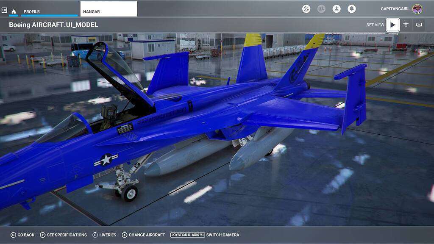This screenshot has height=244, width=434.
Task: Select the friends/group icon in the header
Action: click(322, 8)
